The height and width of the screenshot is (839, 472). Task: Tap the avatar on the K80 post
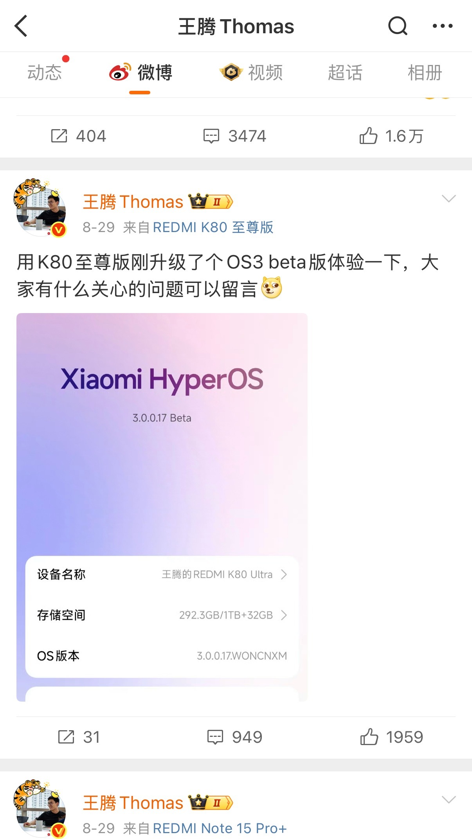pyautogui.click(x=40, y=208)
